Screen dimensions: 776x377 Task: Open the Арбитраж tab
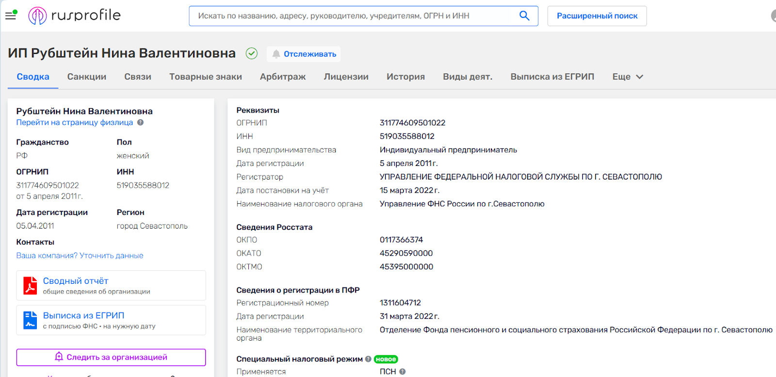[x=283, y=77]
